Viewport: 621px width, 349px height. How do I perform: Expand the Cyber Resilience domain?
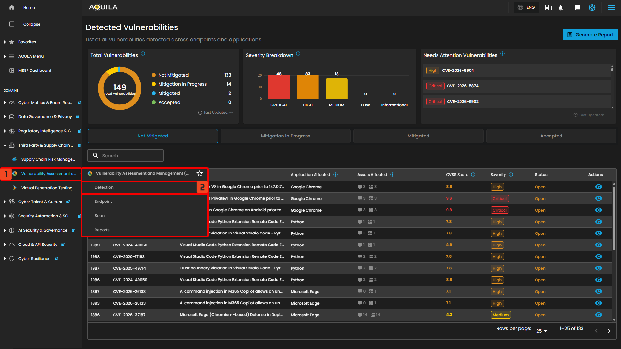(x=5, y=259)
